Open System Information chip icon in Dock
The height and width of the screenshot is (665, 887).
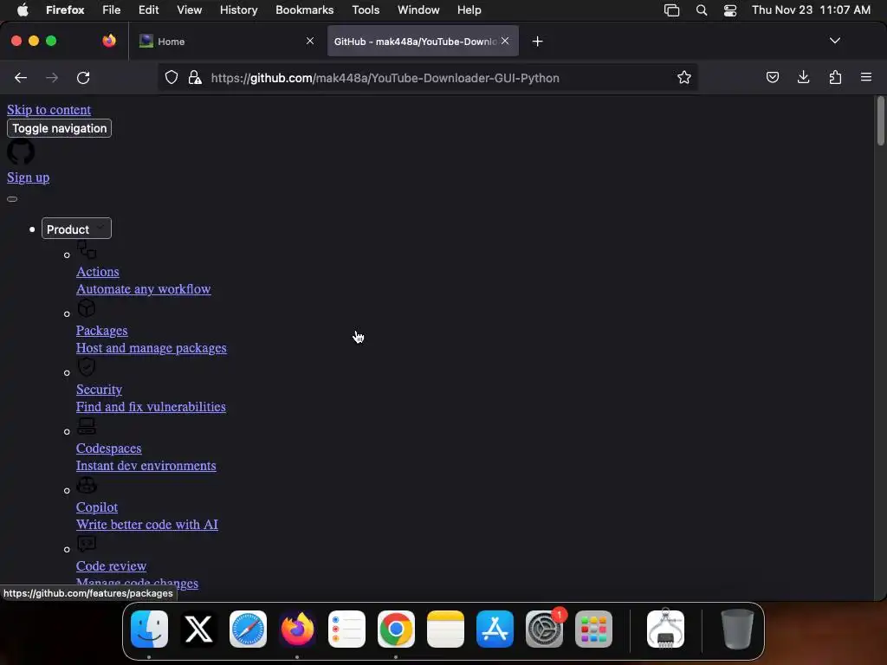coord(665,629)
